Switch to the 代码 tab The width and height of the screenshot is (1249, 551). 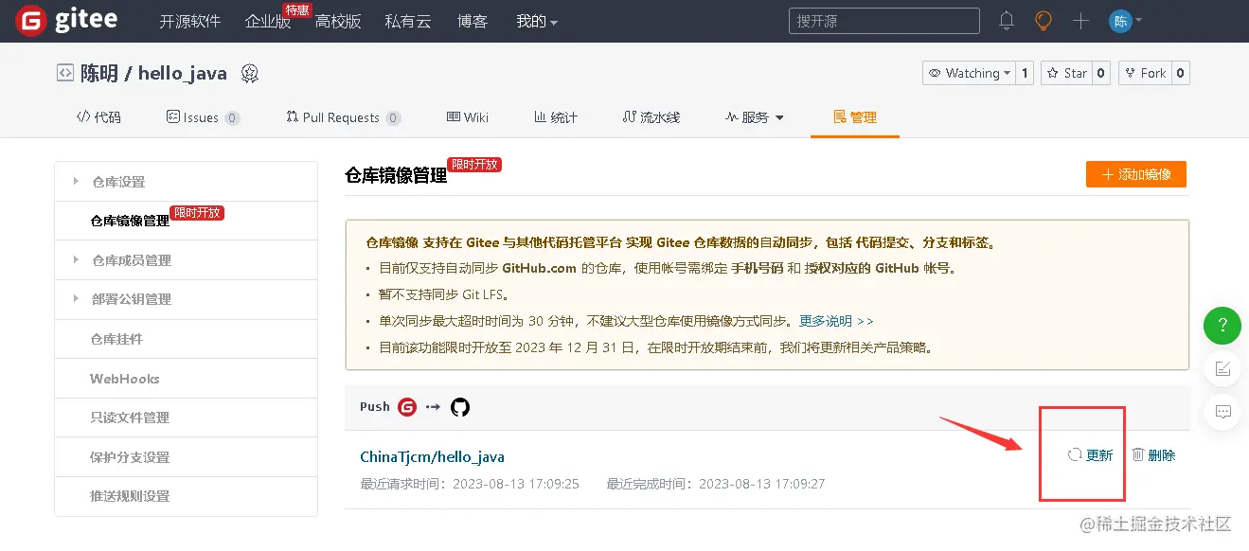click(x=98, y=117)
